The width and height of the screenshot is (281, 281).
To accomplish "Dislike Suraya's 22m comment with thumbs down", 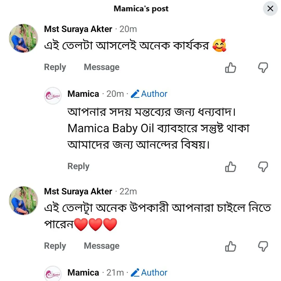I will [x=263, y=246].
